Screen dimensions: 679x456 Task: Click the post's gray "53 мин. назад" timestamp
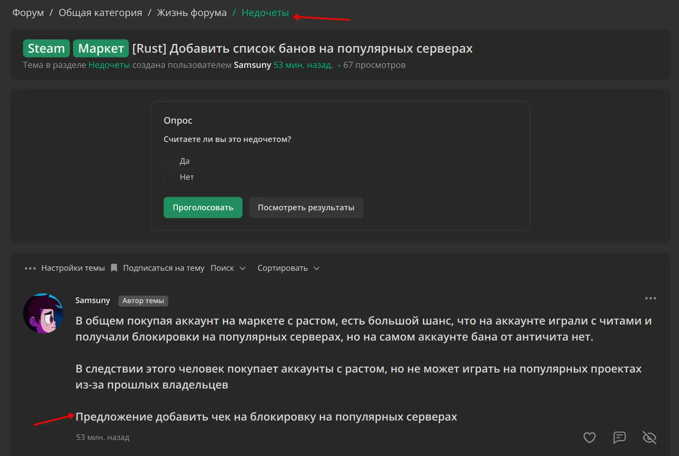click(103, 437)
